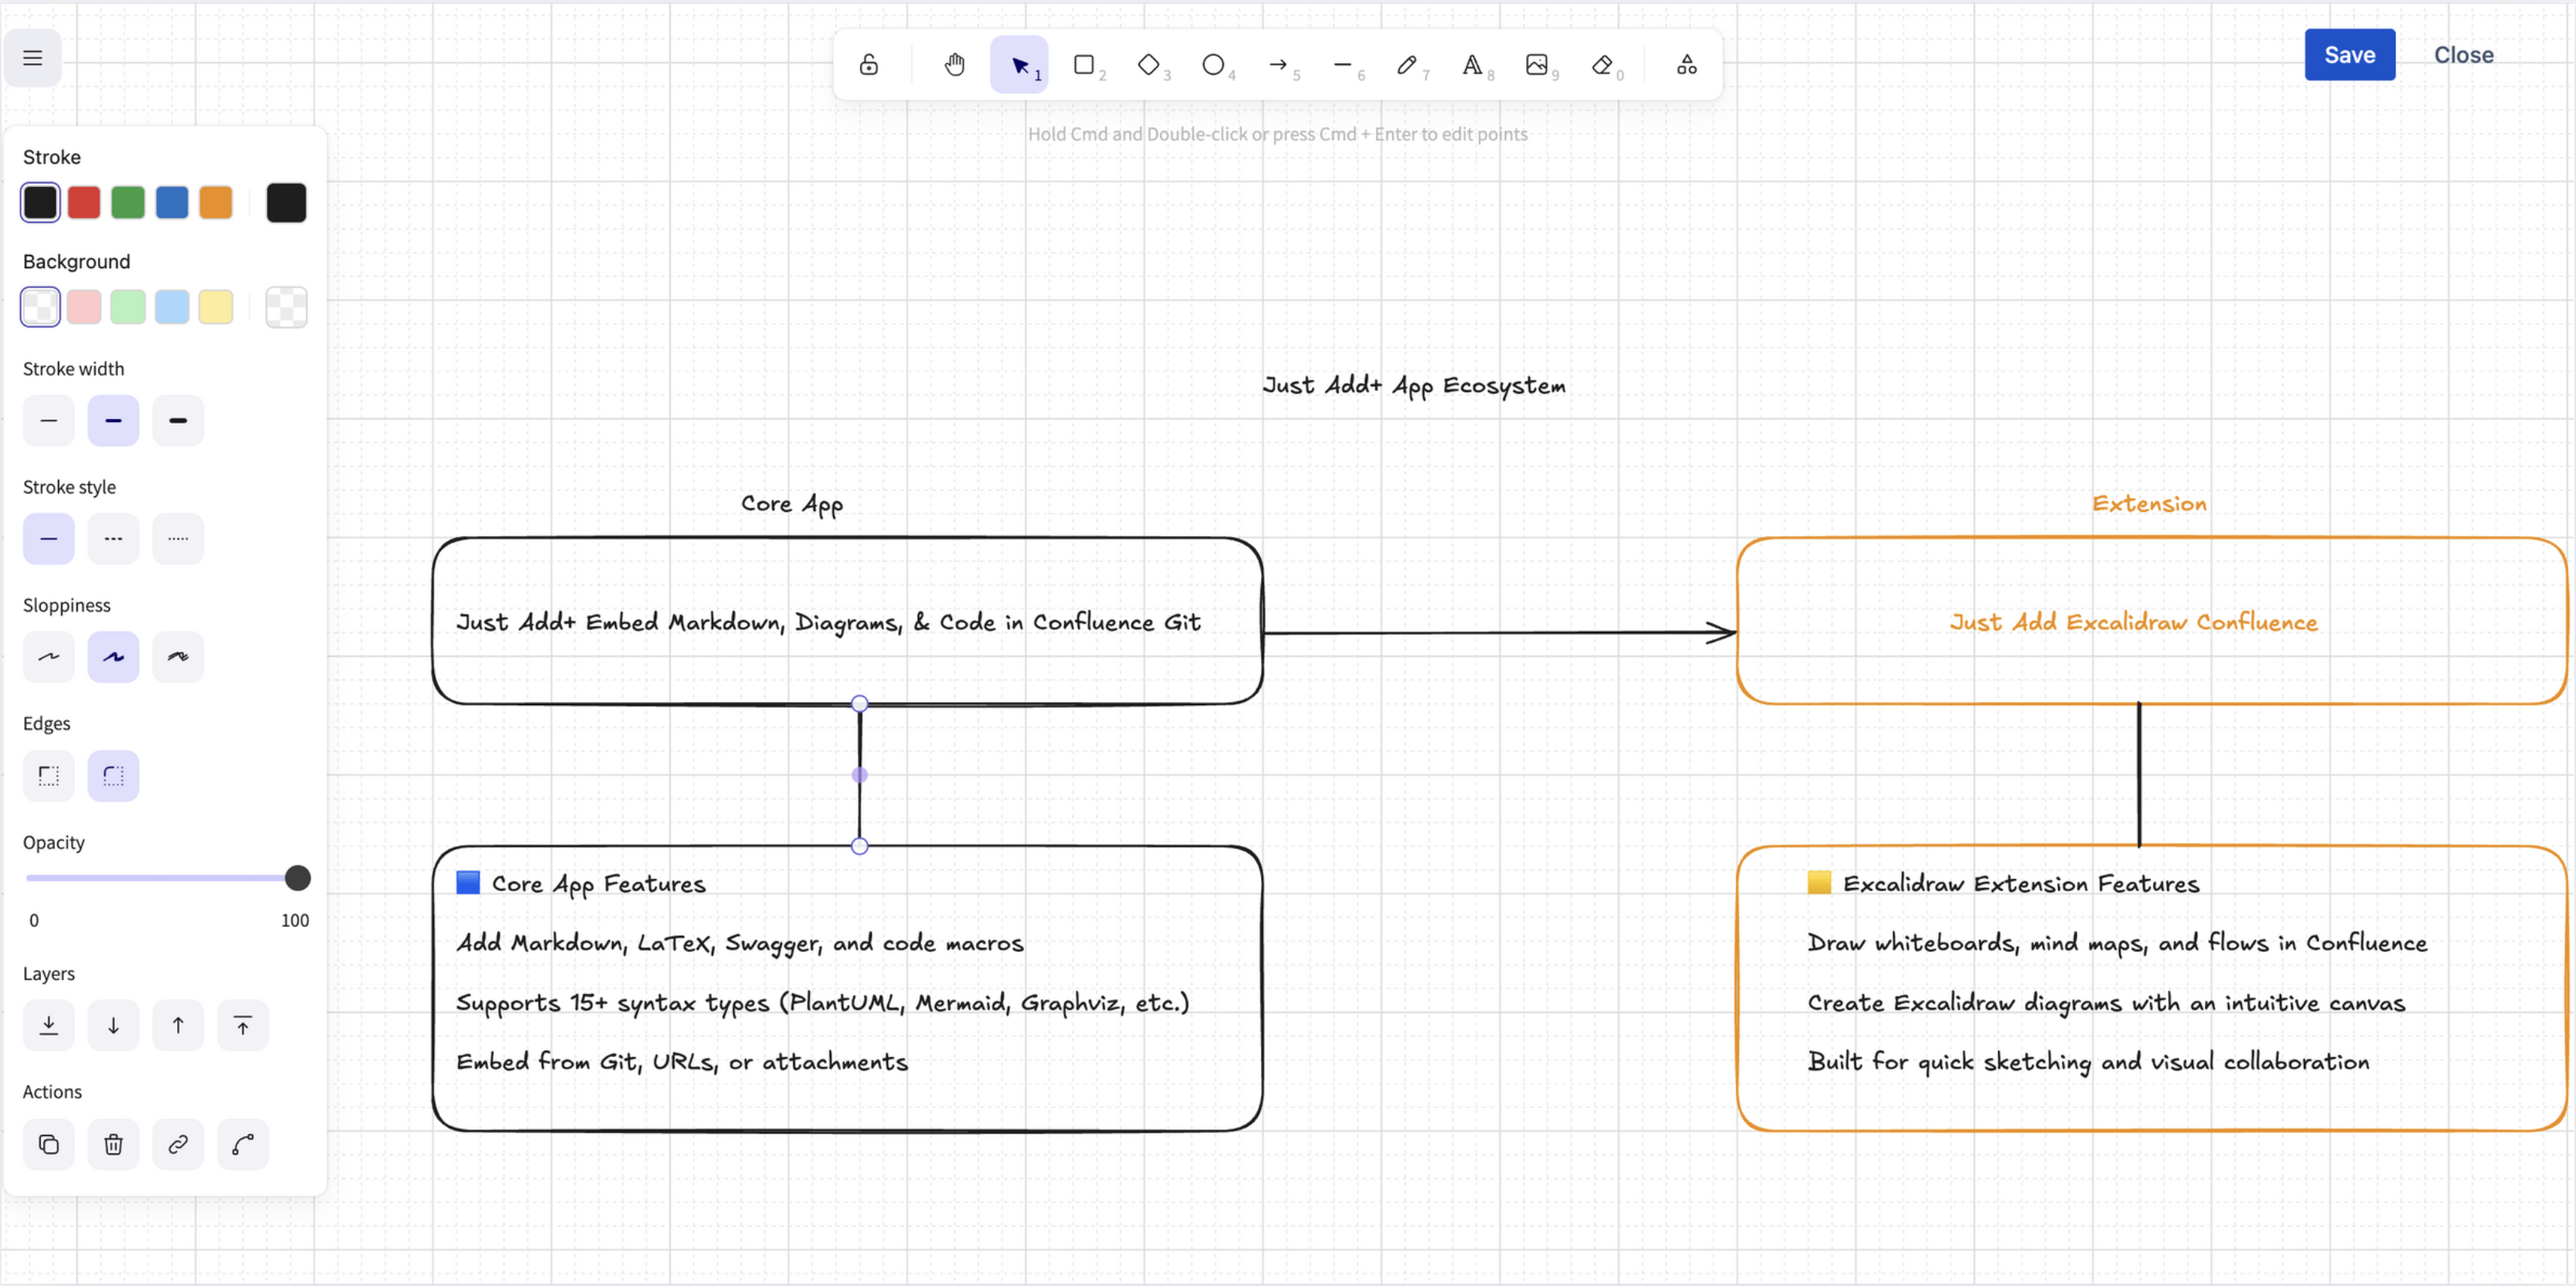Click the Opacity slider handle
2576x1286 pixels.
tap(297, 877)
